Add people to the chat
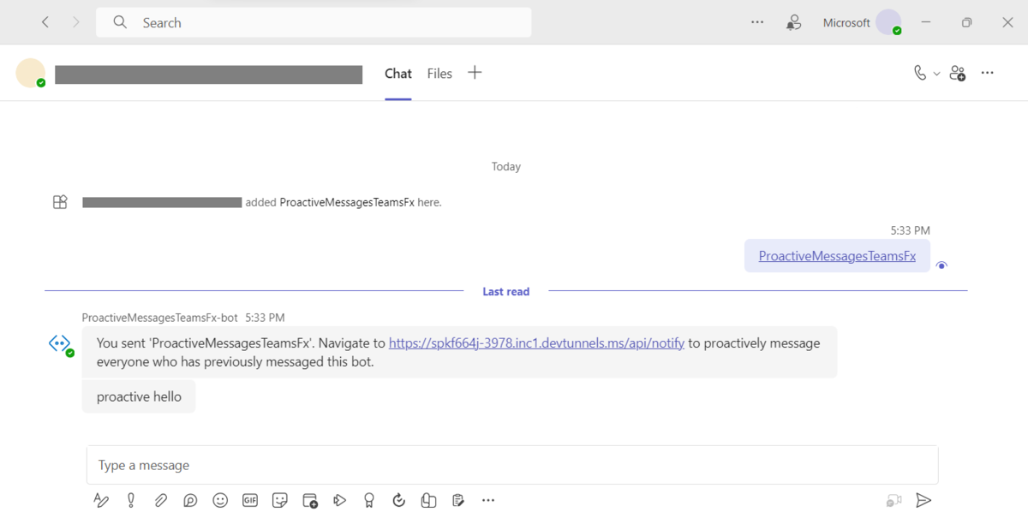 coord(958,73)
